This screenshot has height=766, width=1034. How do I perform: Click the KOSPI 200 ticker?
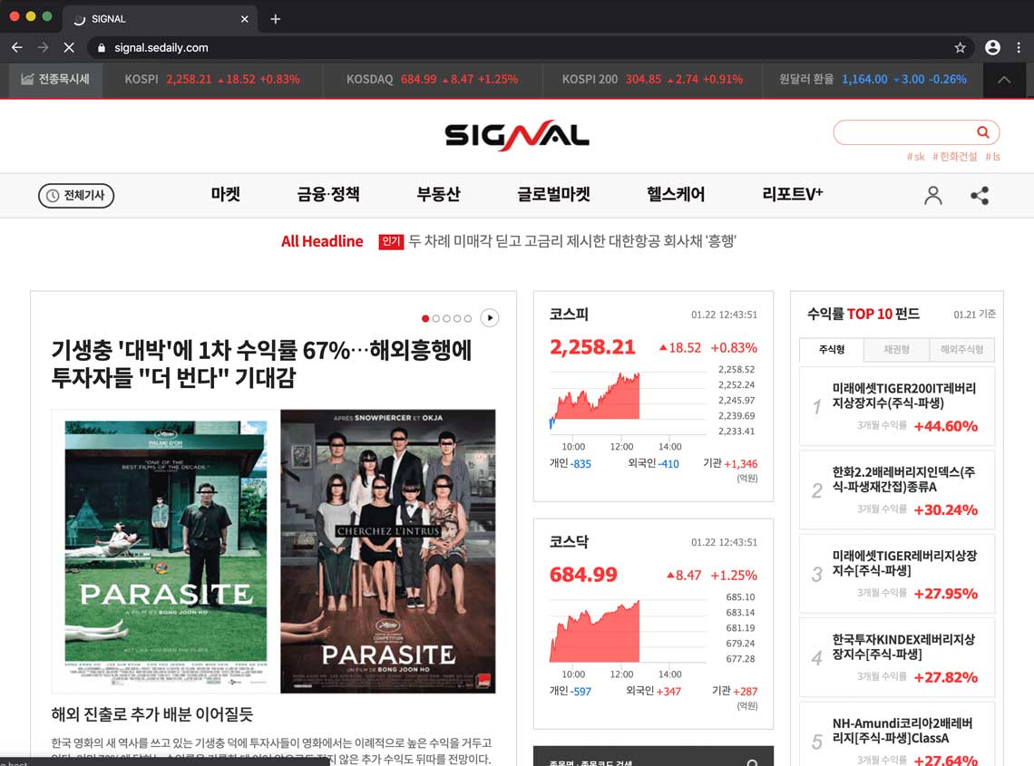pyautogui.click(x=652, y=80)
